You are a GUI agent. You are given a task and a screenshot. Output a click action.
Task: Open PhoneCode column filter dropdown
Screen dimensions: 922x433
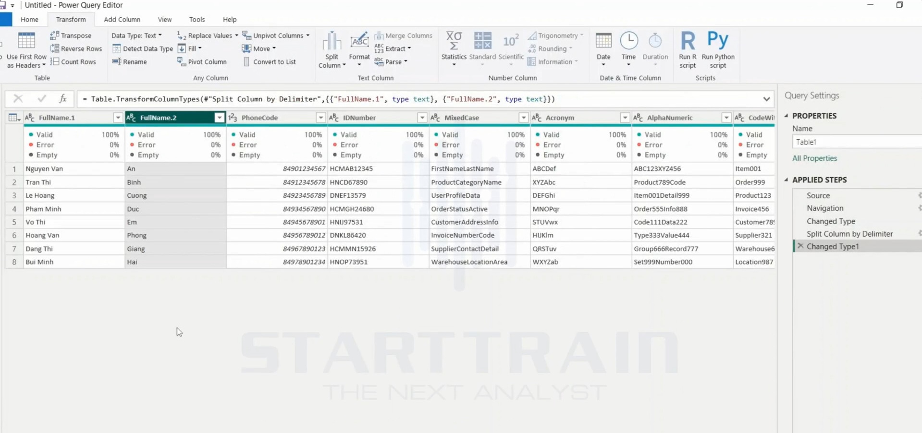tap(320, 118)
